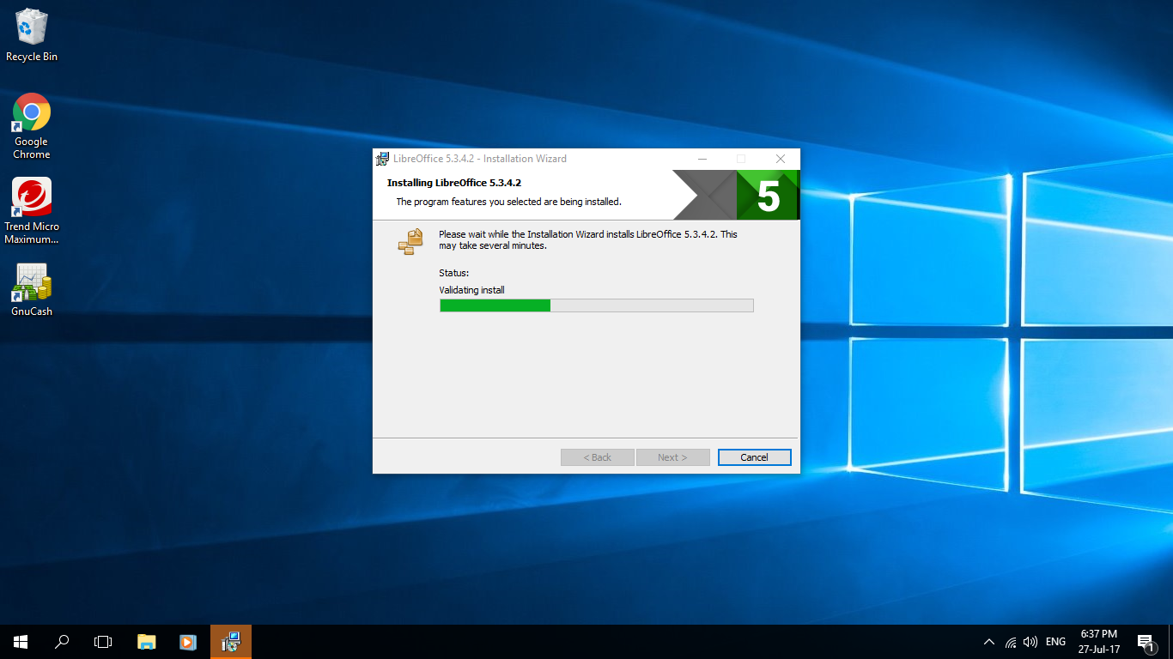Click the ENG language indicator

pyautogui.click(x=1055, y=642)
